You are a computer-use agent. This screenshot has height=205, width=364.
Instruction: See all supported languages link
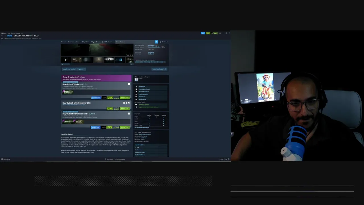(x=142, y=127)
